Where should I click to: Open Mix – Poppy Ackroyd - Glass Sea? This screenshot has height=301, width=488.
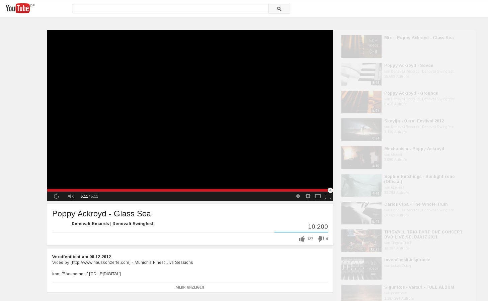[x=419, y=38]
